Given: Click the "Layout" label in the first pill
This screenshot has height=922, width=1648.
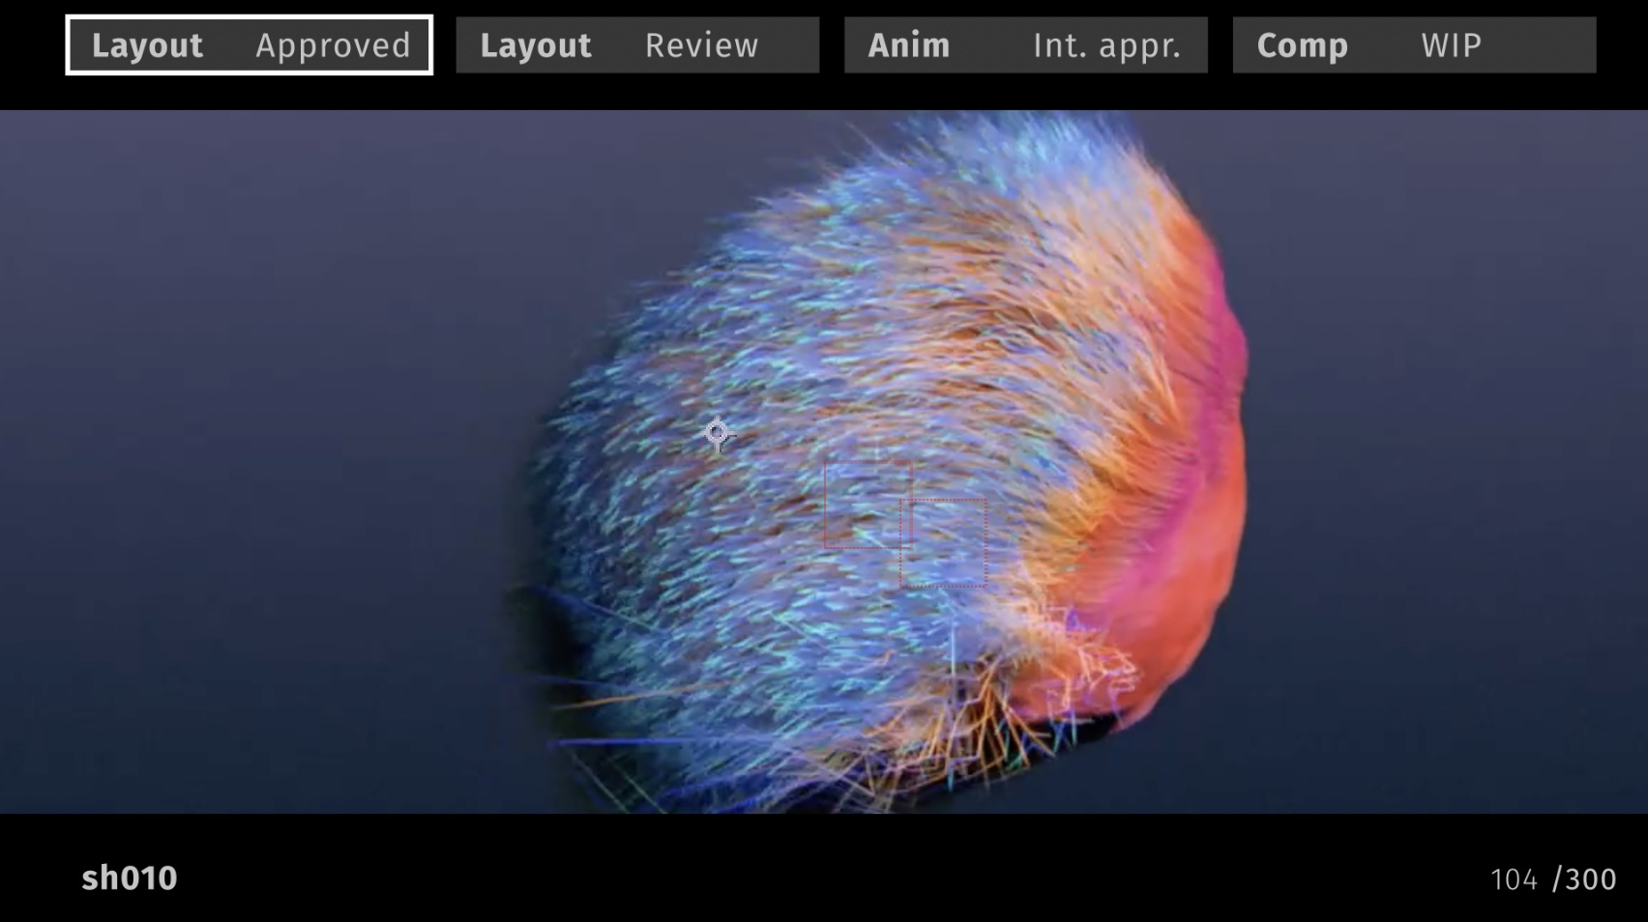Looking at the screenshot, I should pyautogui.click(x=147, y=44).
